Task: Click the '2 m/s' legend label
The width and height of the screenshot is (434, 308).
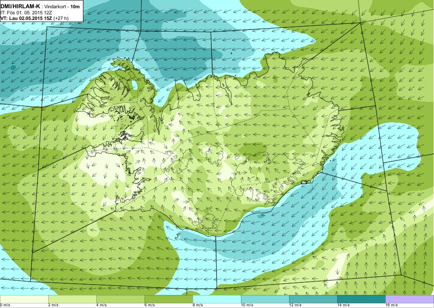Action: pyautogui.click(x=53, y=305)
